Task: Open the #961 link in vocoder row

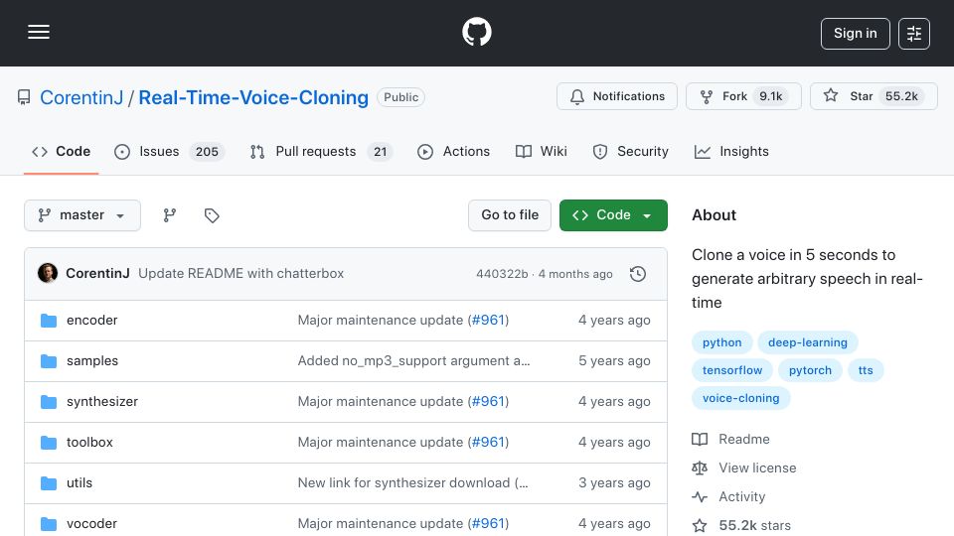Action: coord(488,524)
